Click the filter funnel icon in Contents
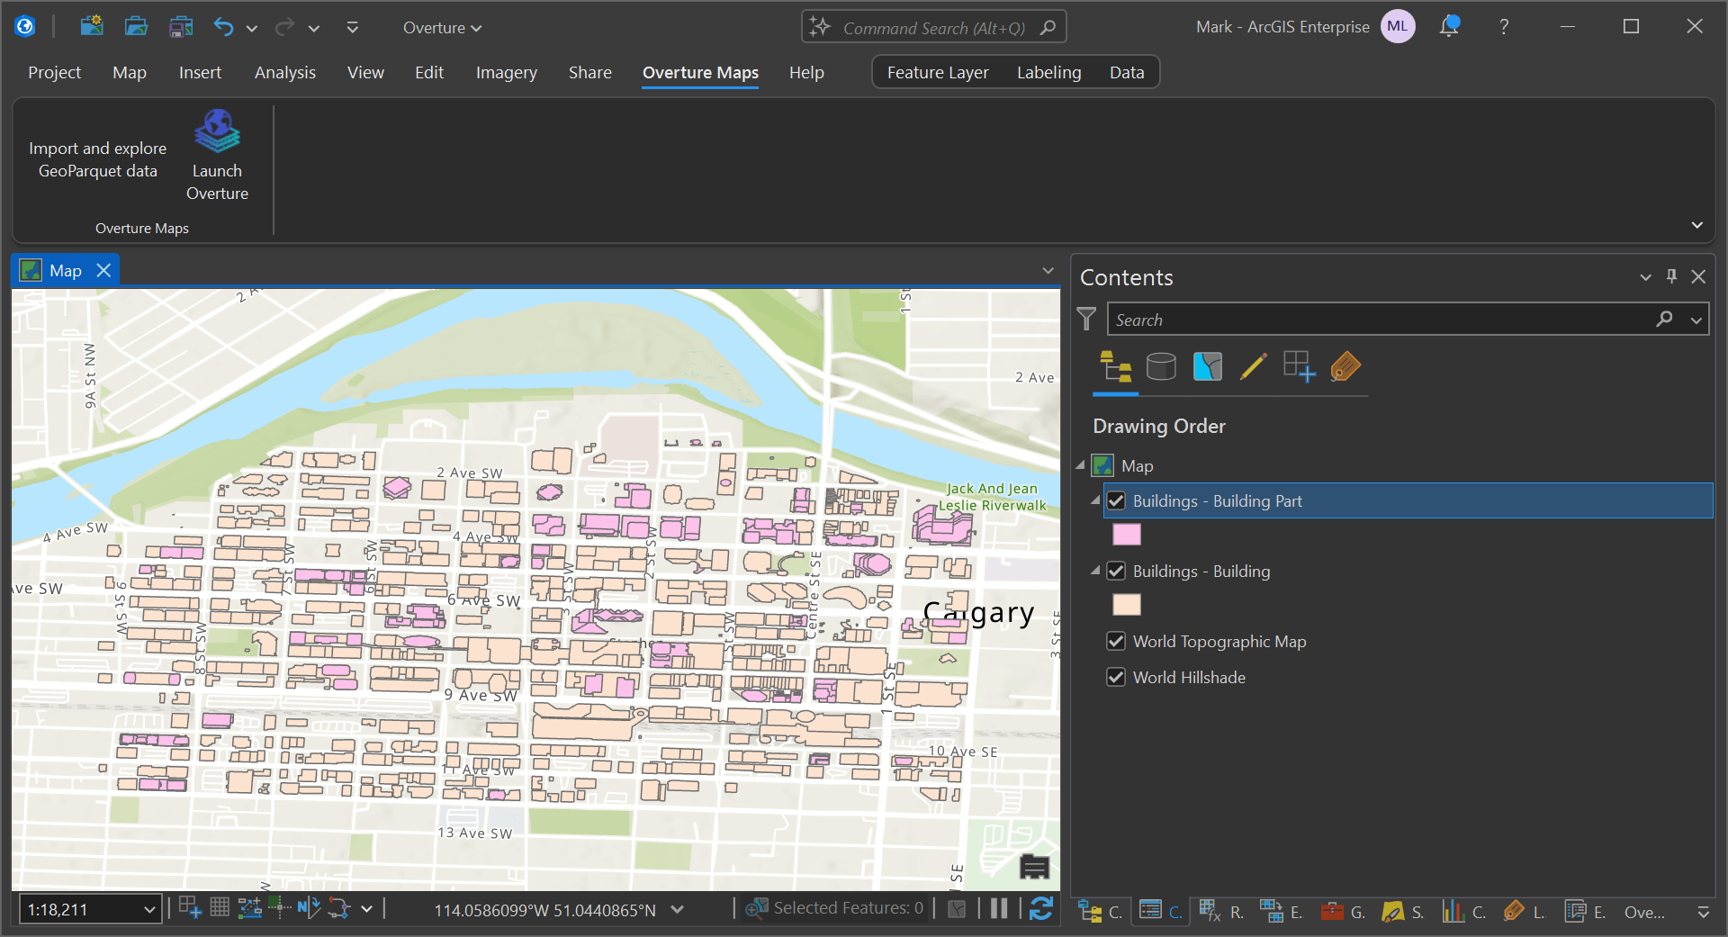This screenshot has width=1728, height=937. [x=1086, y=319]
